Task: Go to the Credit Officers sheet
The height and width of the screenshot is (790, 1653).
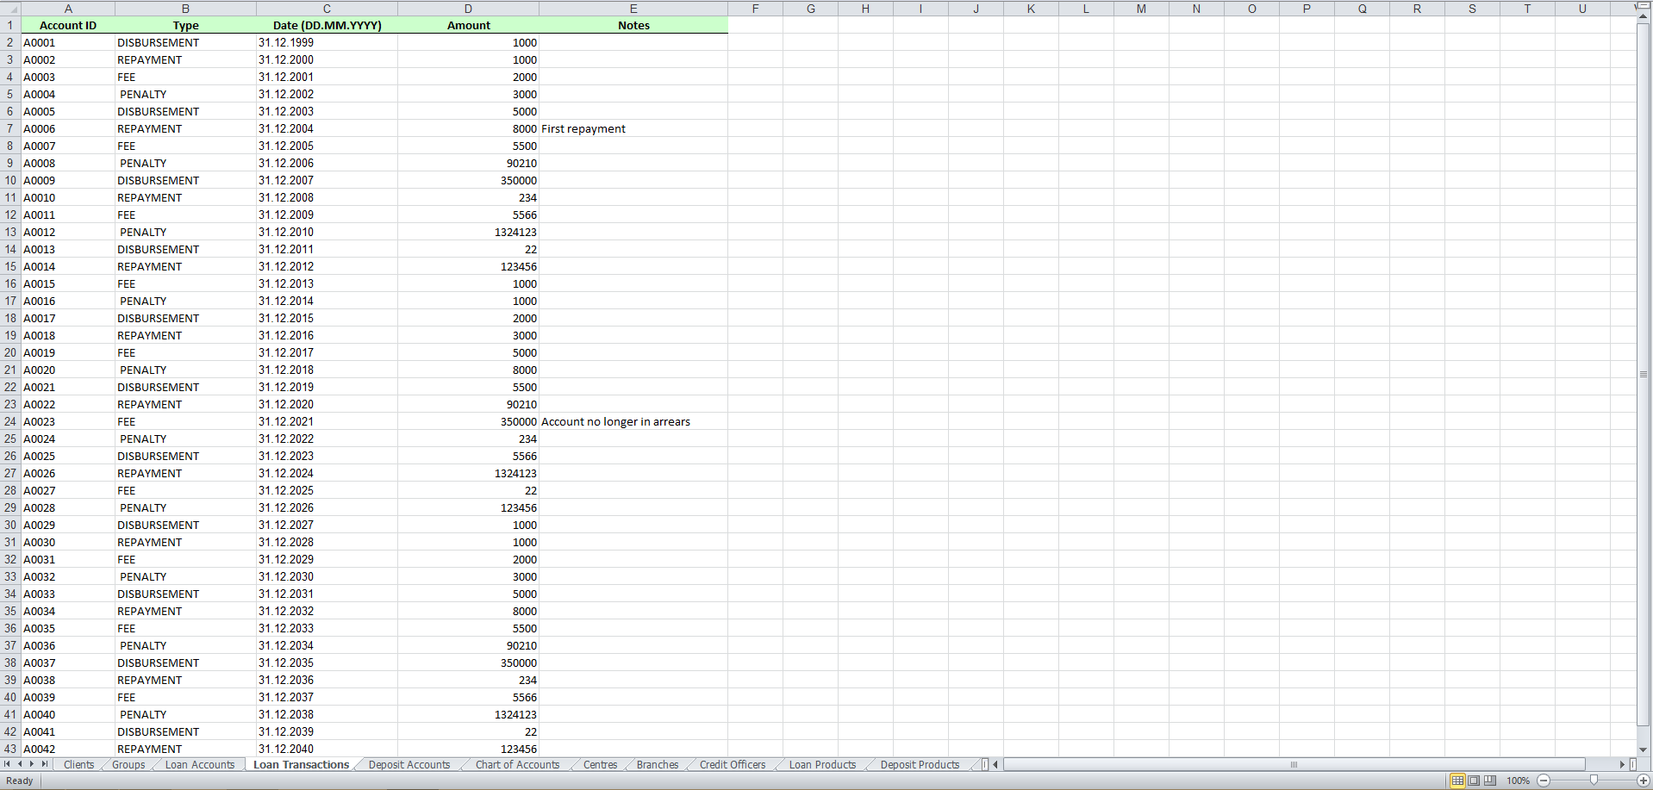Action: click(x=733, y=765)
